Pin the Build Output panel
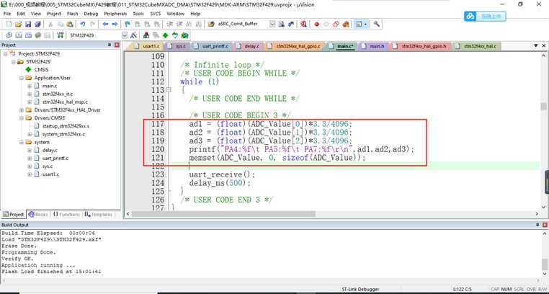The height and width of the screenshot is (294, 549). pyautogui.click(x=537, y=225)
